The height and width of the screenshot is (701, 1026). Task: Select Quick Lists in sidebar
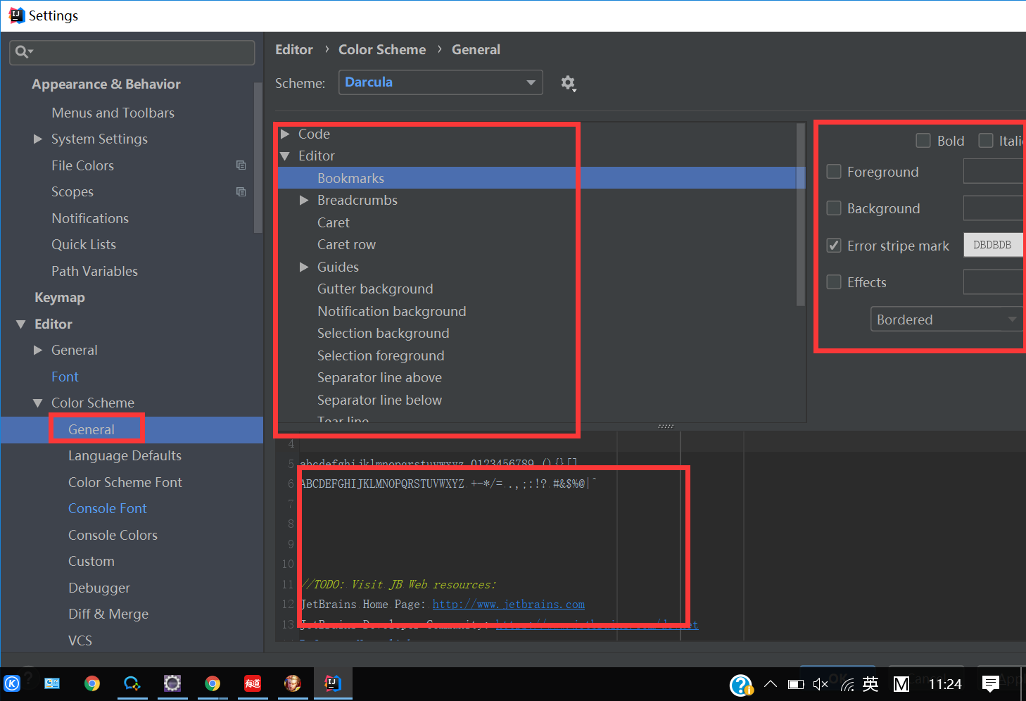coord(84,244)
